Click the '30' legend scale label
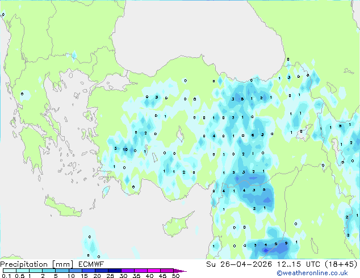The height and width of the screenshot is (278, 360). [x=123, y=276]
